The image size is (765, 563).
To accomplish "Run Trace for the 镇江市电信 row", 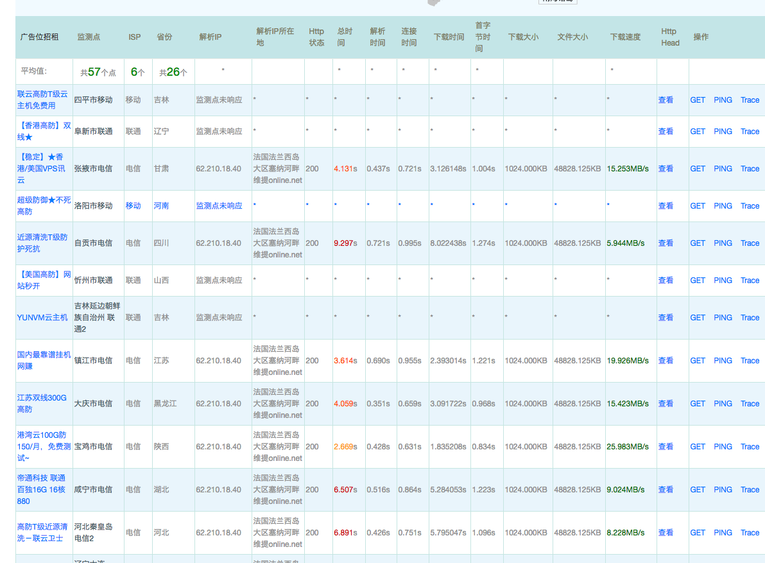I will [750, 361].
